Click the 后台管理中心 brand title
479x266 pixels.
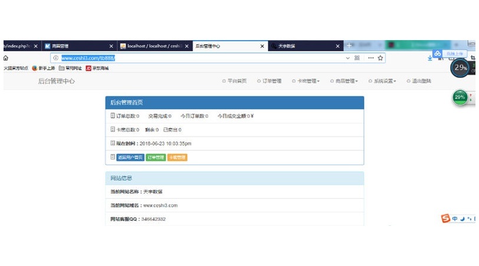pos(56,81)
